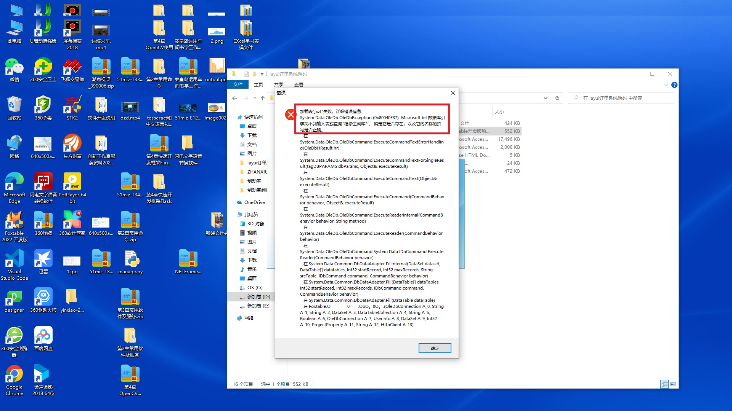Open 网络 desktop icon
This screenshot has height=411, width=732.
tap(14, 147)
